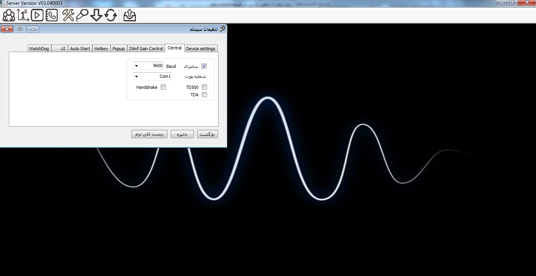
Task: Enable the Handshake checkbox
Action: coord(163,87)
